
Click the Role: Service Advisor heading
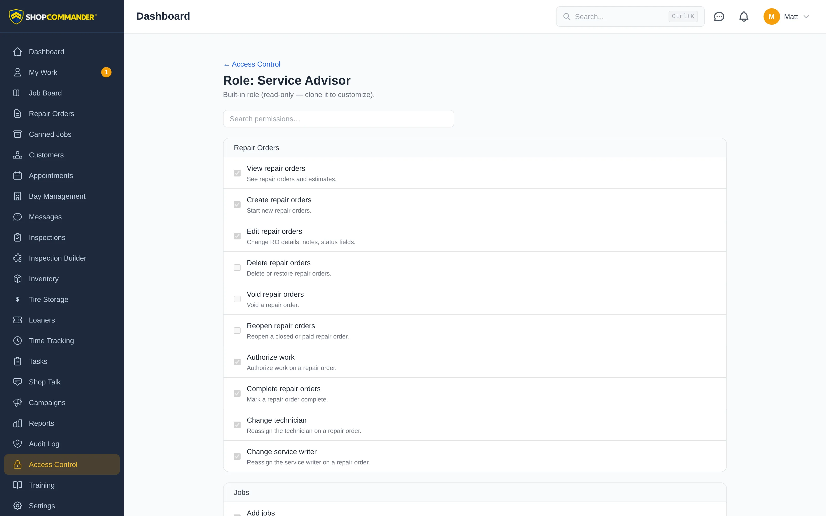point(287,80)
